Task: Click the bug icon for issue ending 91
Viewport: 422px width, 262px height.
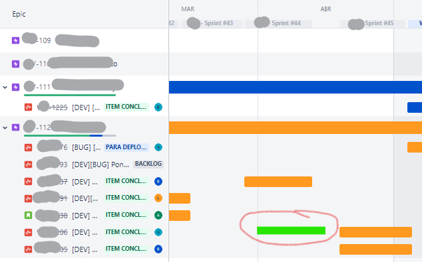Action: pos(28,198)
